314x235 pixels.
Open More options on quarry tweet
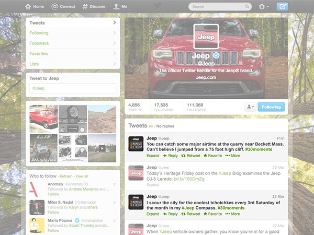click(232, 156)
